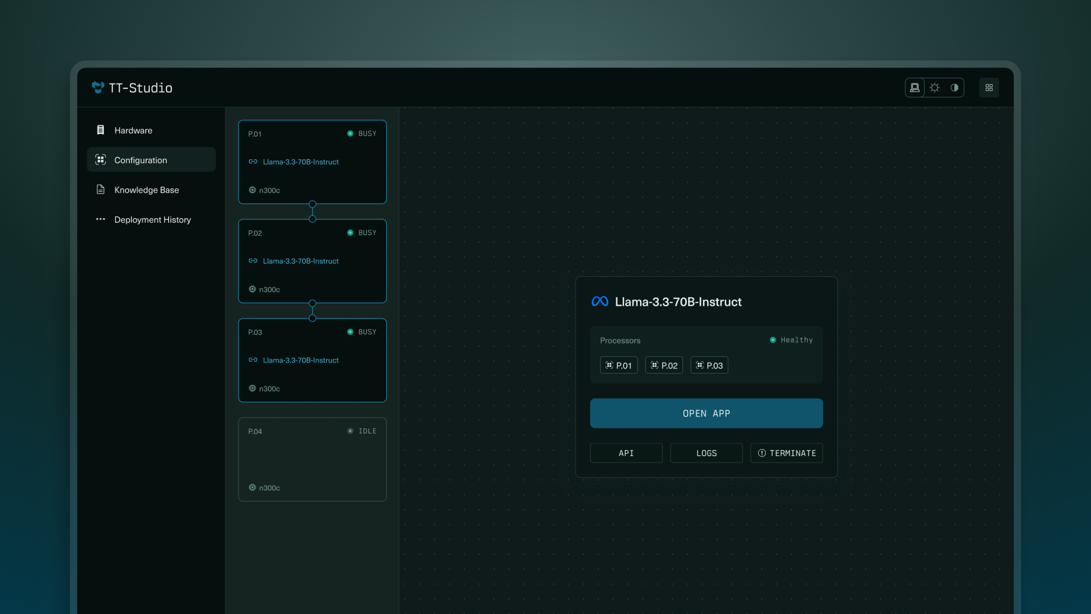The height and width of the screenshot is (614, 1091).
Task: Click the n300c chip icon in P.02 card
Action: 252,289
